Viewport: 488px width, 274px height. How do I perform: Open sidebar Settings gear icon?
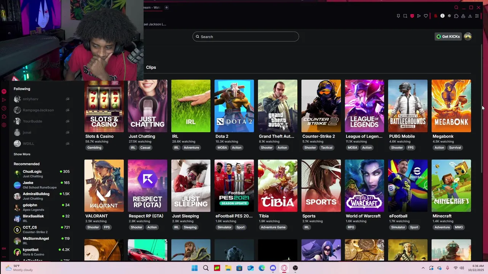(x=4, y=125)
